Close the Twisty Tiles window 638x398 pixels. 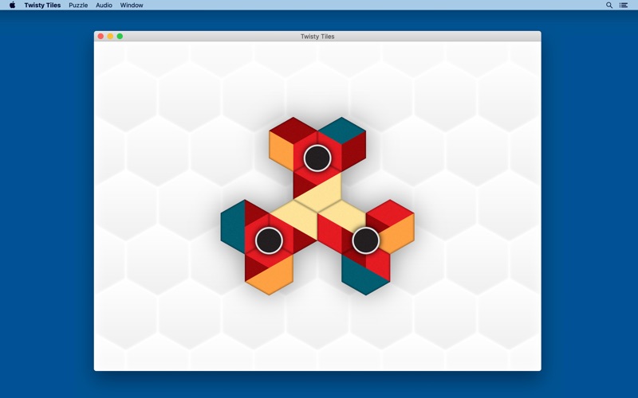(x=100, y=36)
